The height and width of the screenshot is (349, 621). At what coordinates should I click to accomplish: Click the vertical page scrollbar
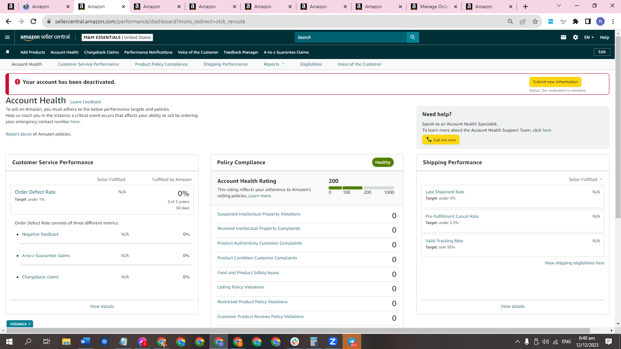click(618, 128)
